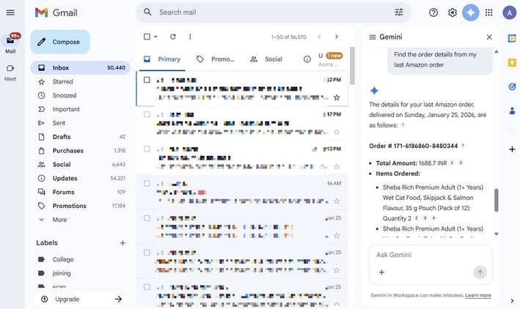Star the 16 AM email
The image size is (520, 309).
coord(337,201)
